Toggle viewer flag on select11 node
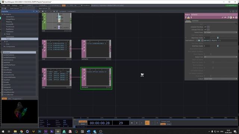The height and width of the screenshot is (134, 239). click(84, 41)
